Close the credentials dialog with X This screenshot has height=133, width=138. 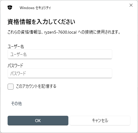[131, 5]
